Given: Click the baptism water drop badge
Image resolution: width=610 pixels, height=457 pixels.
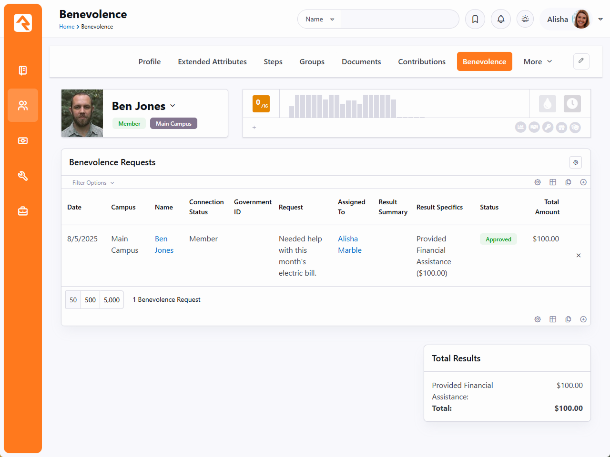Looking at the screenshot, I should (x=547, y=104).
